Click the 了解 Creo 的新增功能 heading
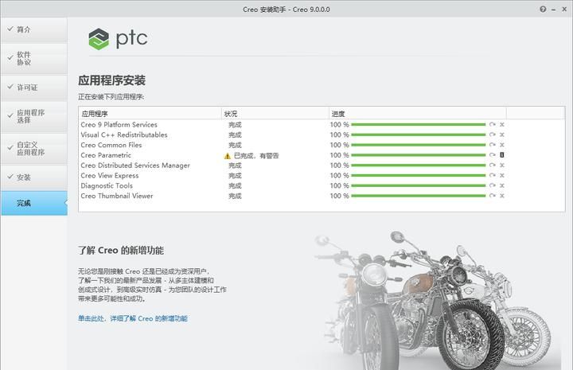Image resolution: width=573 pixels, height=370 pixels. tap(121, 250)
